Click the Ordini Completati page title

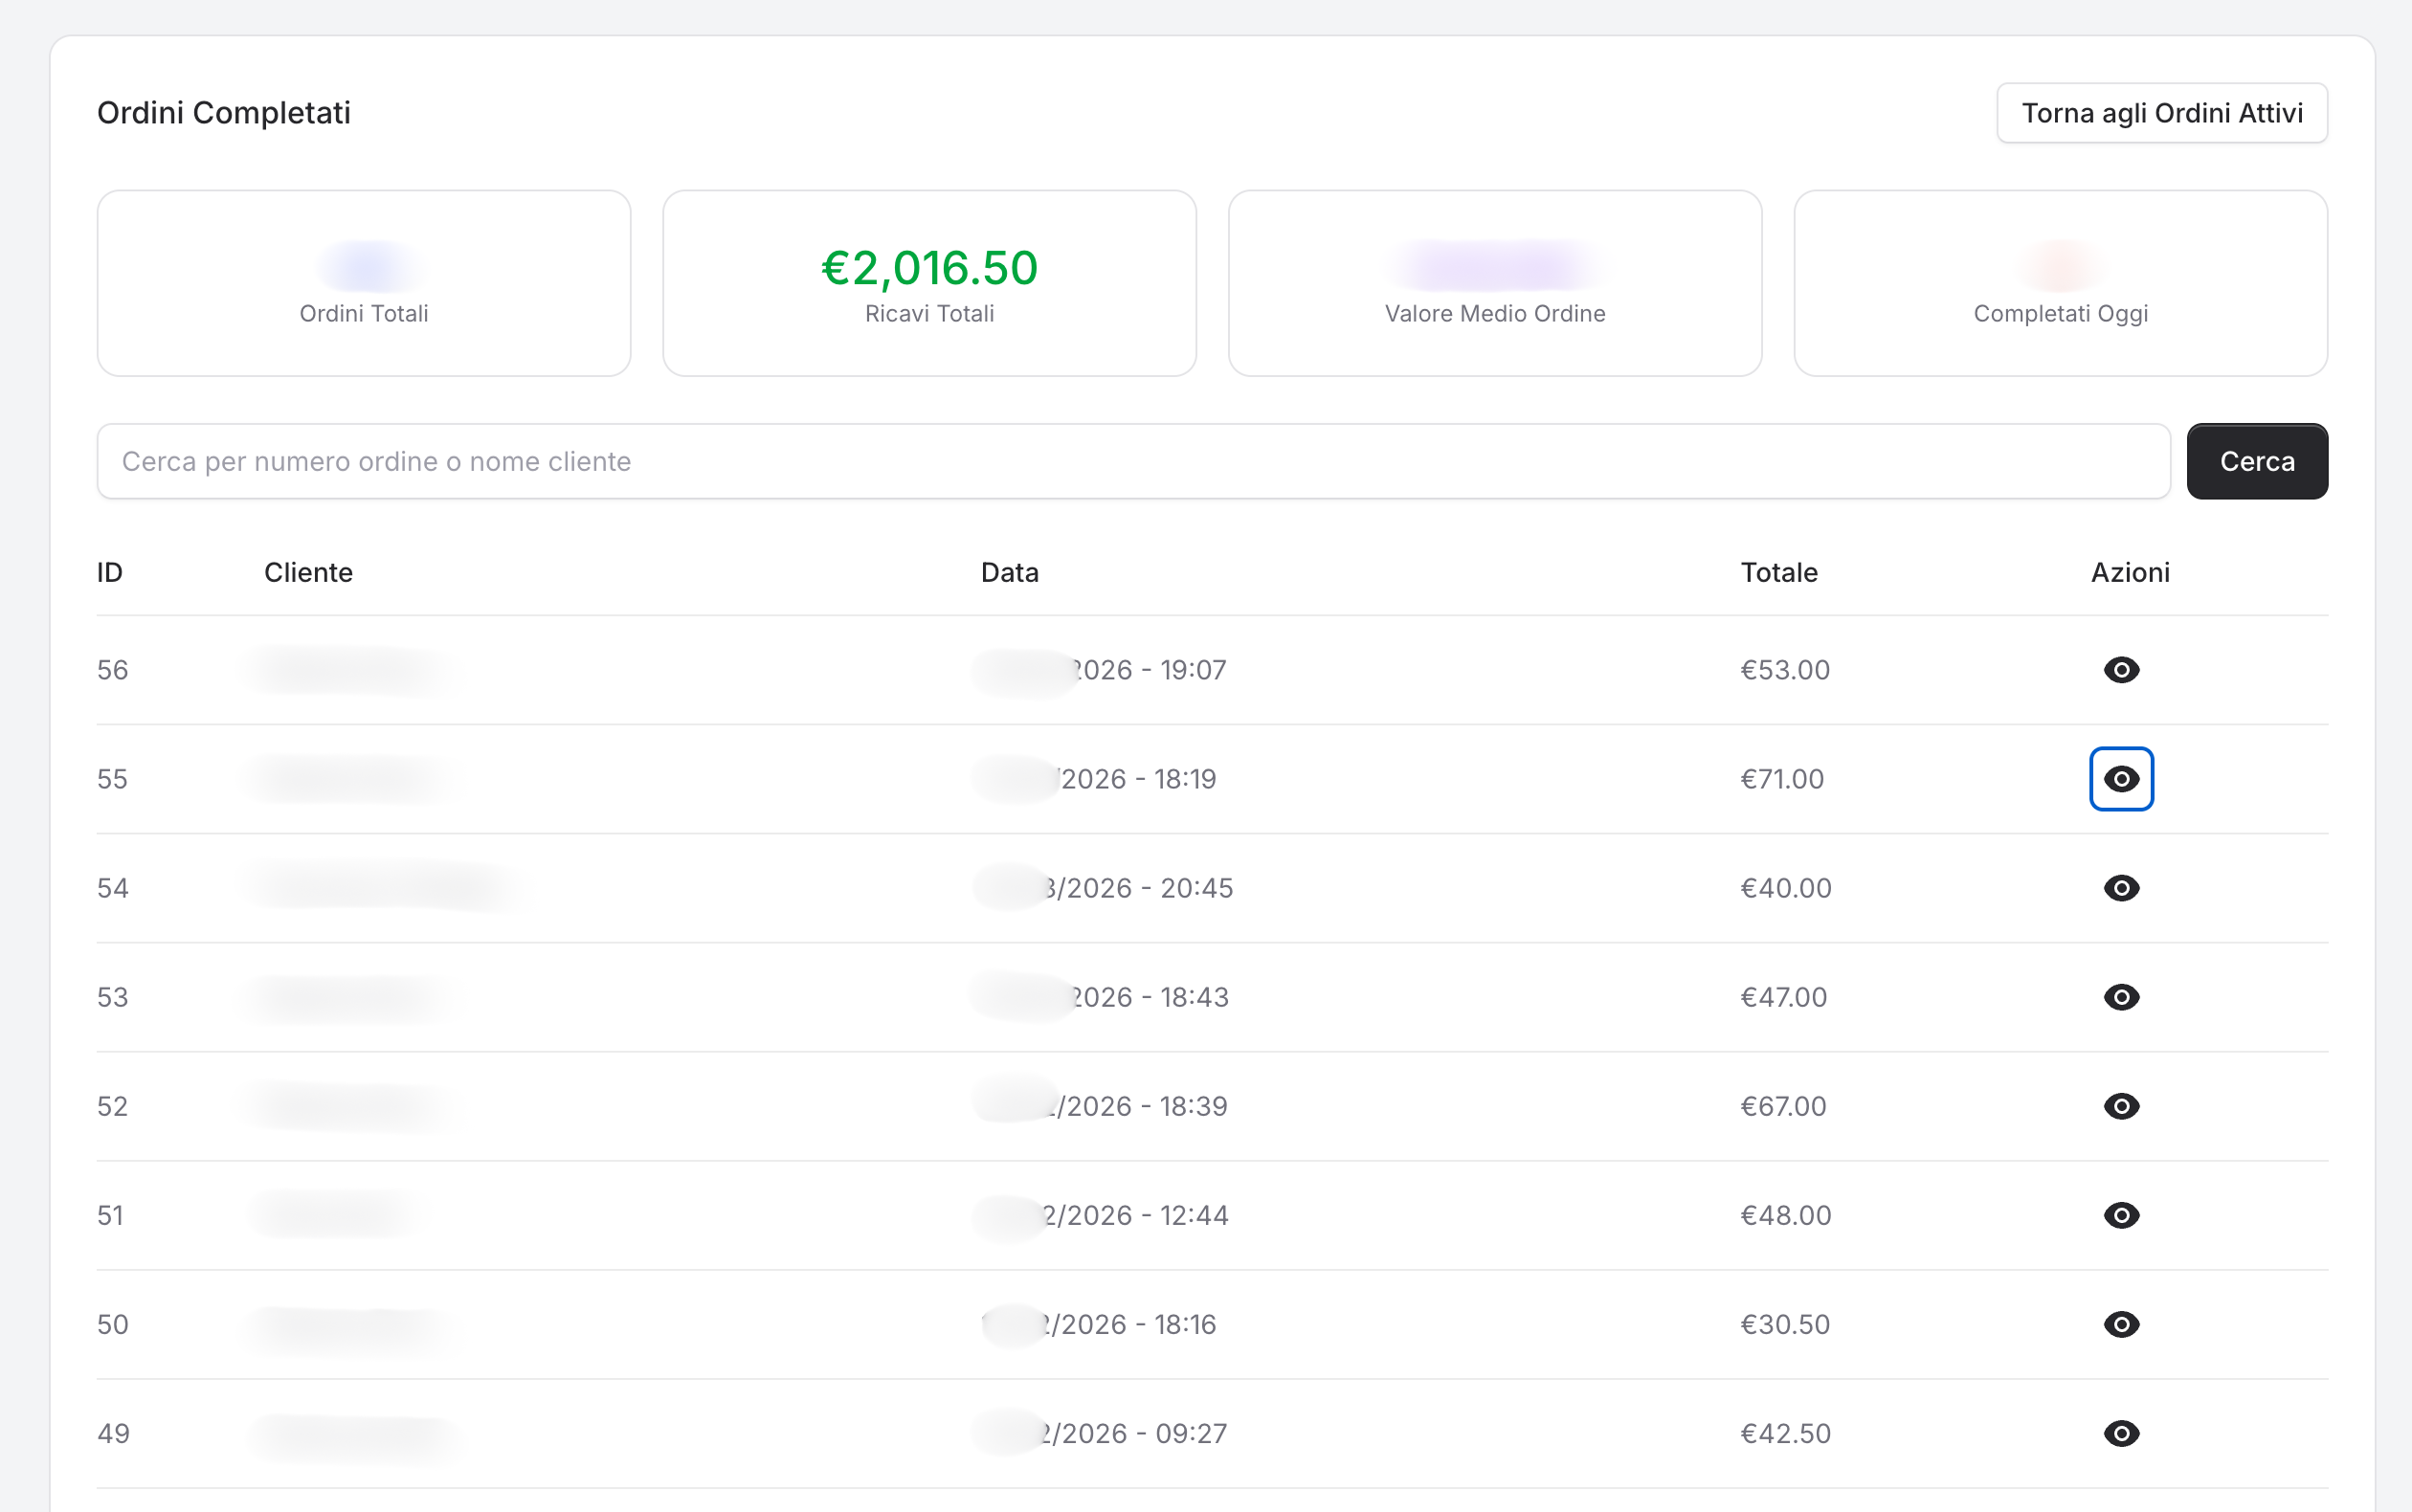pyautogui.click(x=224, y=112)
